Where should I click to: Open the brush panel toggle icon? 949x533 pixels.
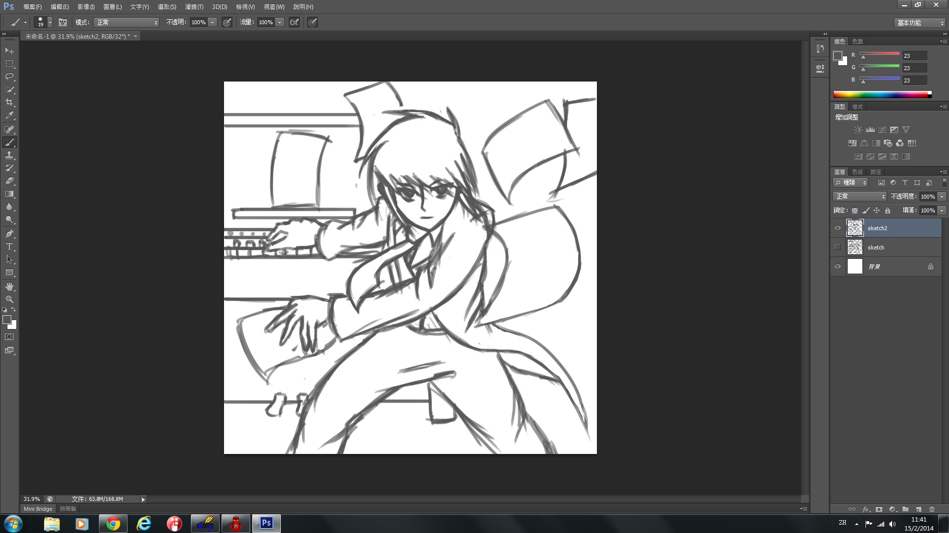(x=63, y=22)
